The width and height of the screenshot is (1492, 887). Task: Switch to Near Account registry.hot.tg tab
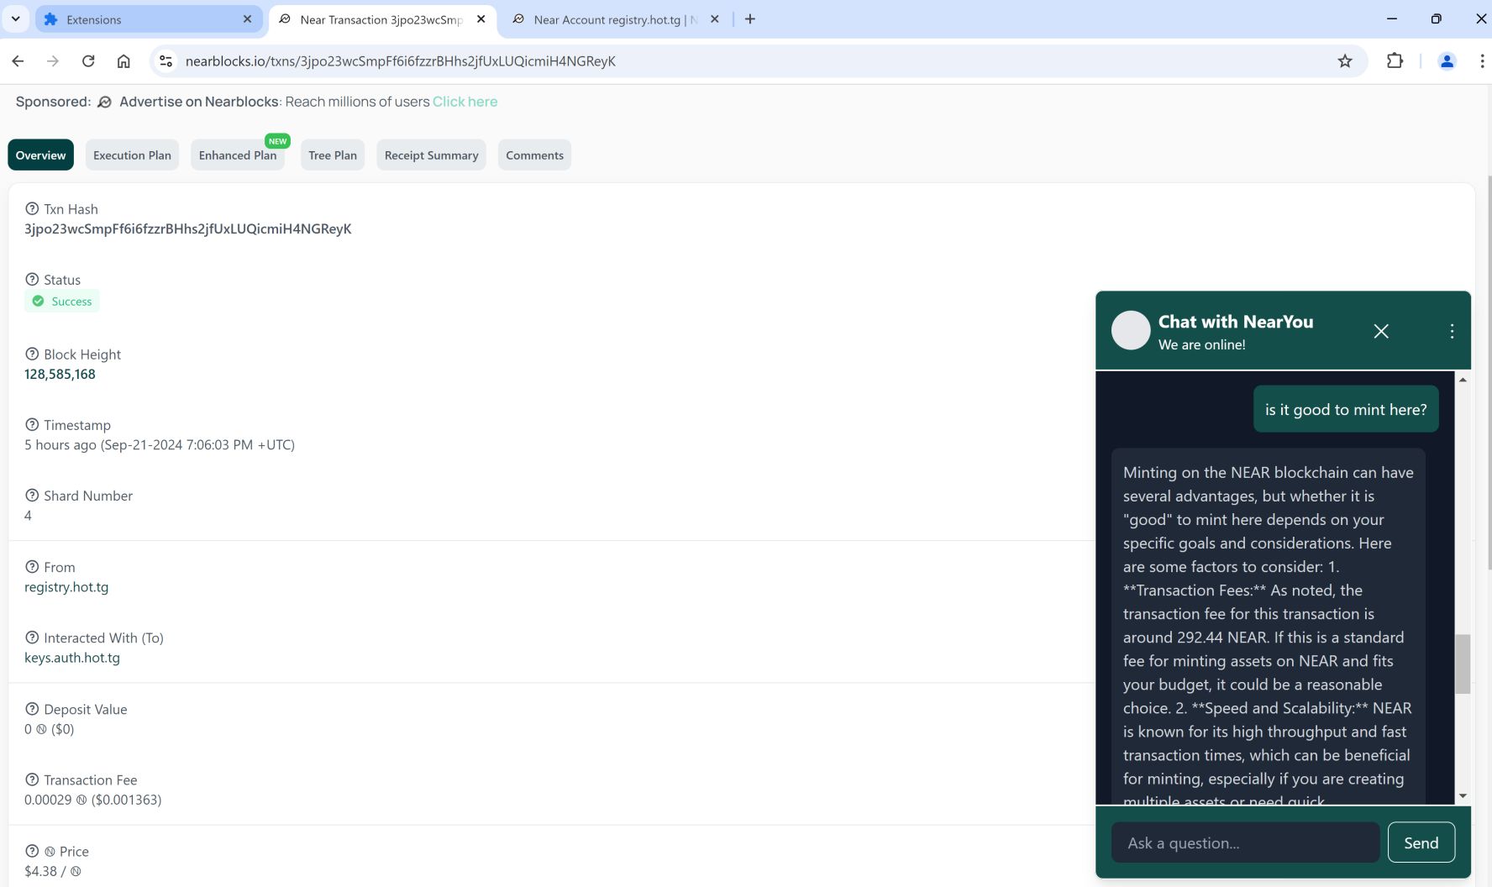click(615, 19)
